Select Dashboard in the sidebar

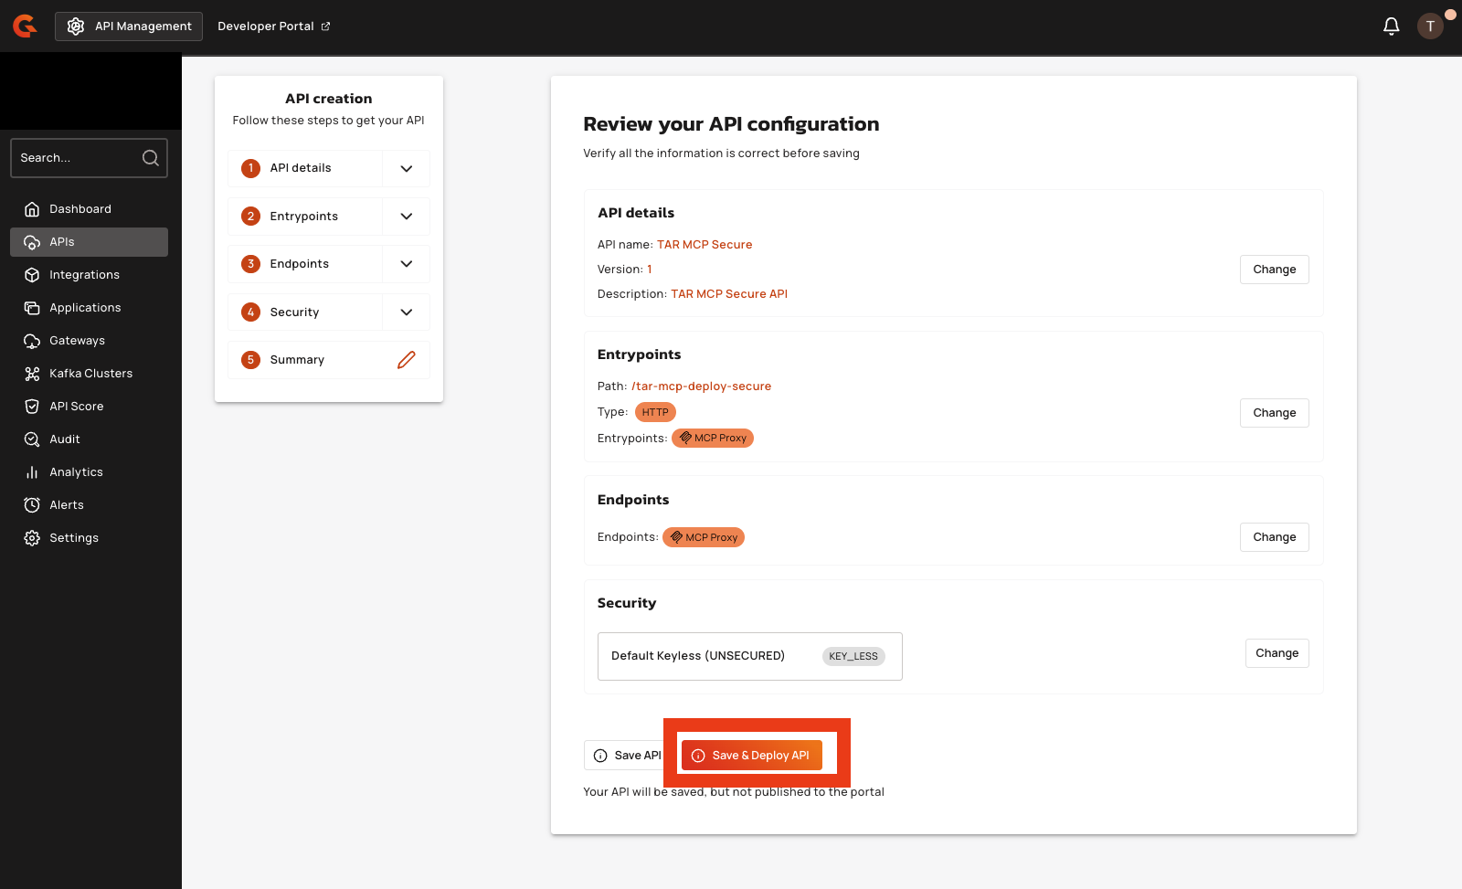tap(79, 209)
